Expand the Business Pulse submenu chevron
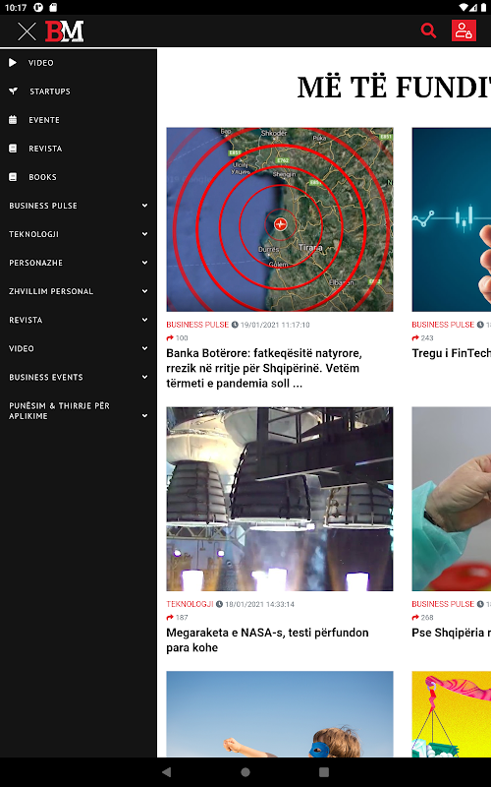This screenshot has width=491, height=787. click(x=144, y=206)
